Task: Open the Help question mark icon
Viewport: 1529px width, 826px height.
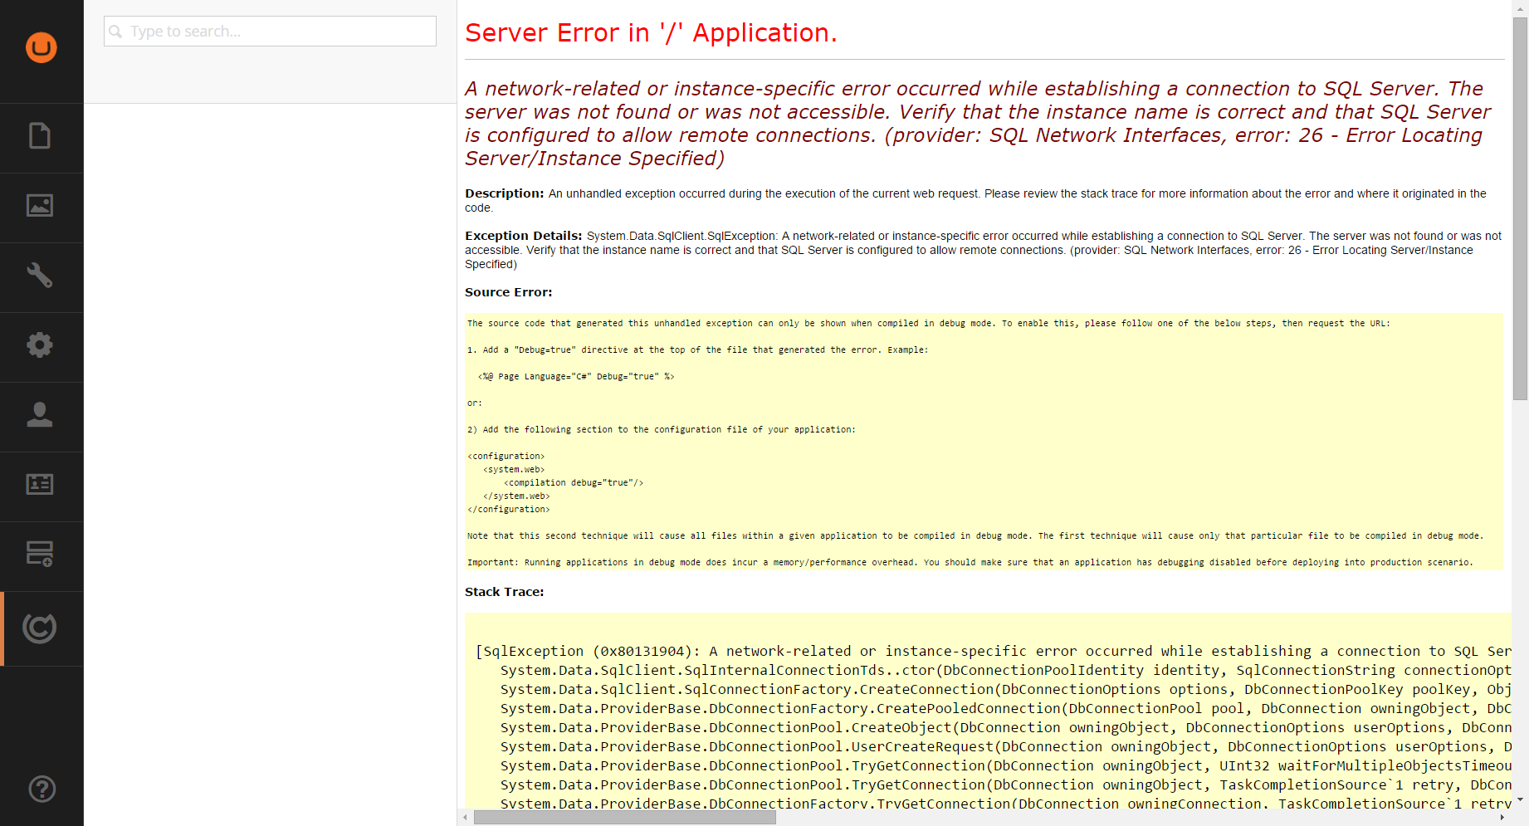Action: click(42, 789)
